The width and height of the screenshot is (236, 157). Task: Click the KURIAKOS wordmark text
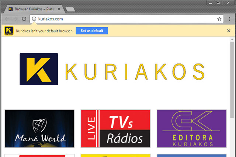(x=135, y=71)
